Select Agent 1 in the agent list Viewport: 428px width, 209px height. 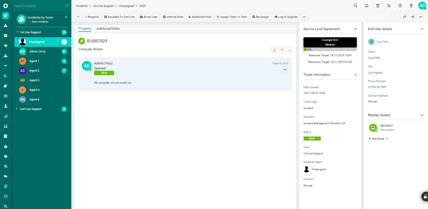[43, 61]
